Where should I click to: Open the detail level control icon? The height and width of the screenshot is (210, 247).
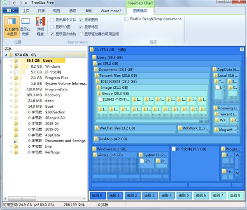(x=40, y=26)
